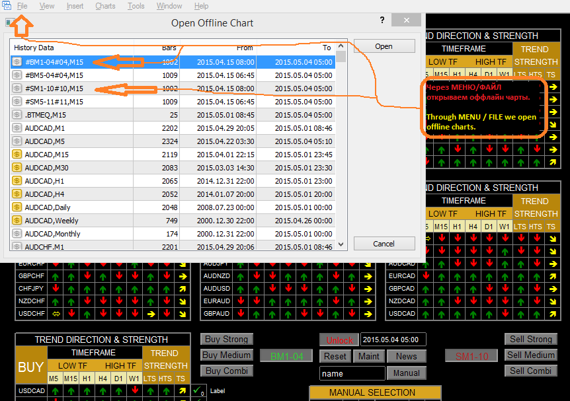The height and width of the screenshot is (401, 570).
Task: Select #BM5-04#04,M15 row icon
Action: 17,75
